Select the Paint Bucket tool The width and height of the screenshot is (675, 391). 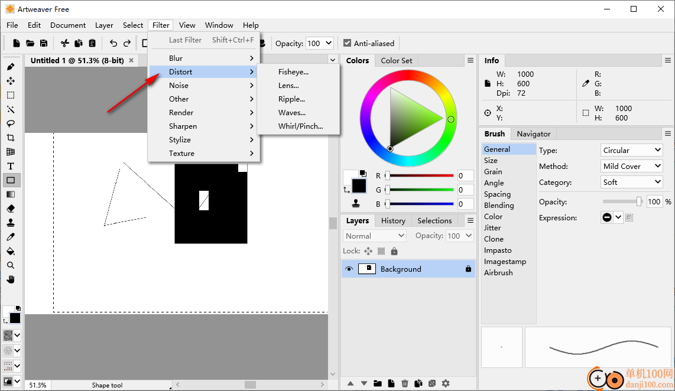[x=11, y=251]
